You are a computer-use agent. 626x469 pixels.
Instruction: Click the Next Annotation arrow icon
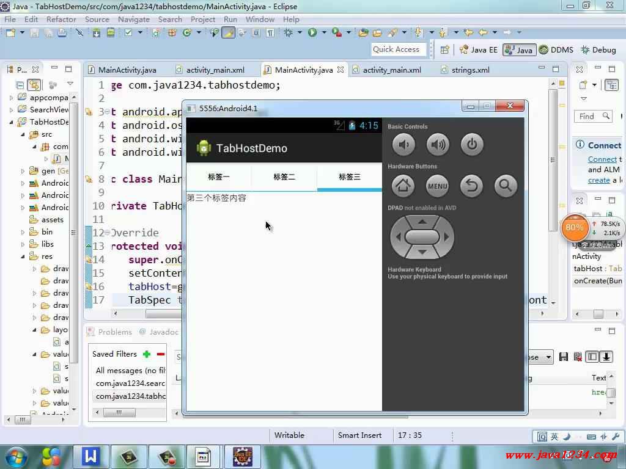(418, 32)
